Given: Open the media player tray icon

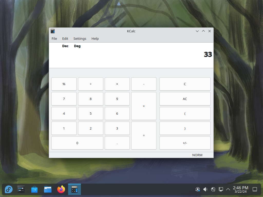Looking at the screenshot, I should tap(213, 190).
